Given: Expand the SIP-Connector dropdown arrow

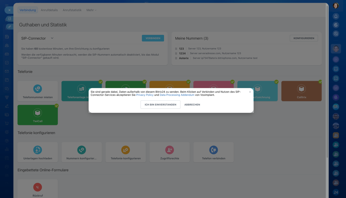Looking at the screenshot, I should pyautogui.click(x=52, y=38).
